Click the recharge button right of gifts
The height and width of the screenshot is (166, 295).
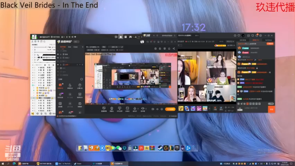point(215,108)
